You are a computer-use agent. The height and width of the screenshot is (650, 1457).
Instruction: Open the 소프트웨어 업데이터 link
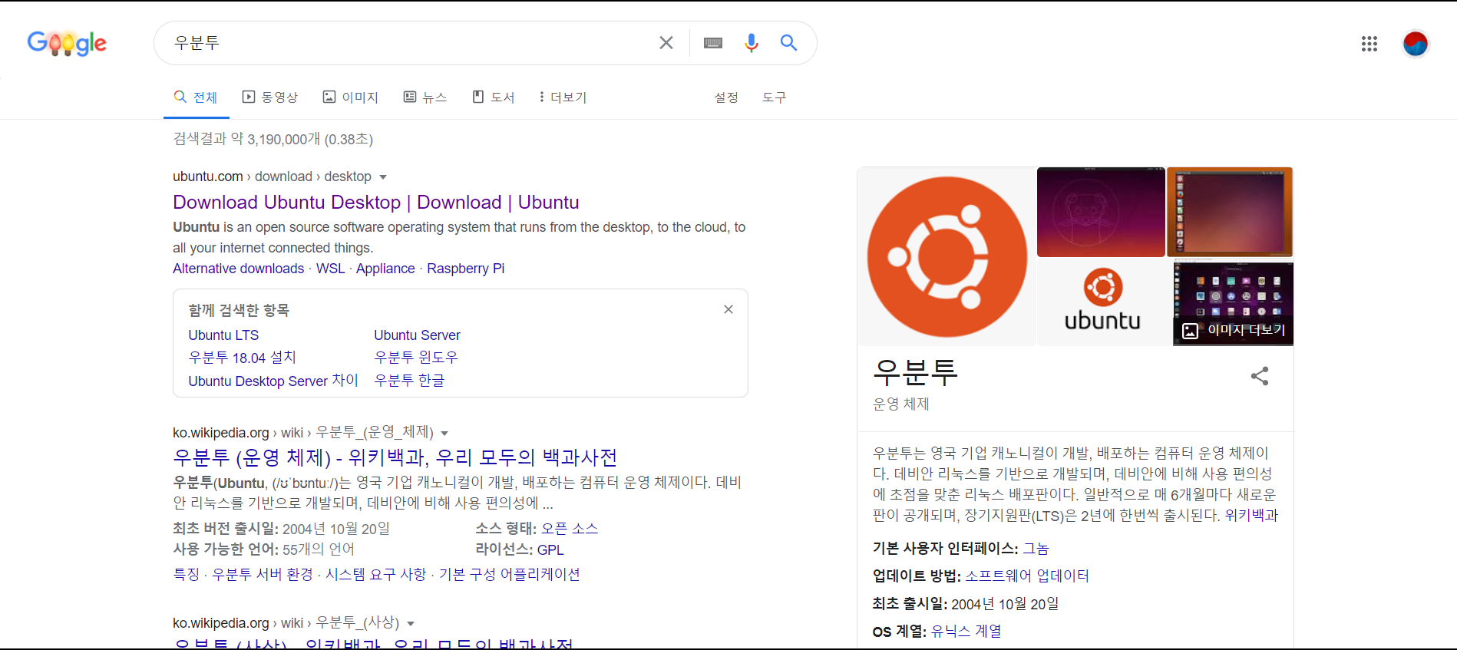coord(1026,576)
